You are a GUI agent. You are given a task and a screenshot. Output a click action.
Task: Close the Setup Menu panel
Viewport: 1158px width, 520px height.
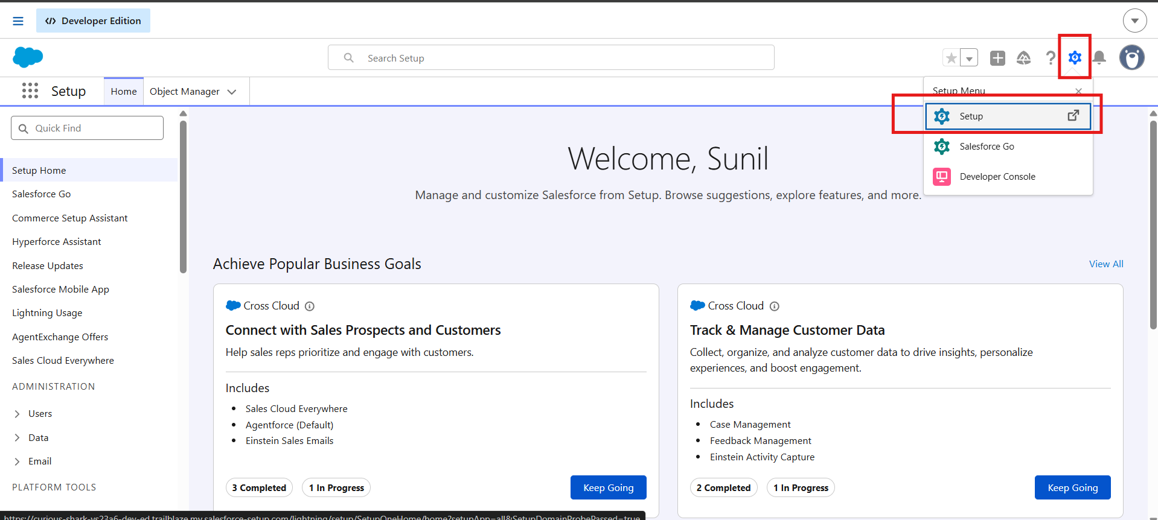point(1078,91)
